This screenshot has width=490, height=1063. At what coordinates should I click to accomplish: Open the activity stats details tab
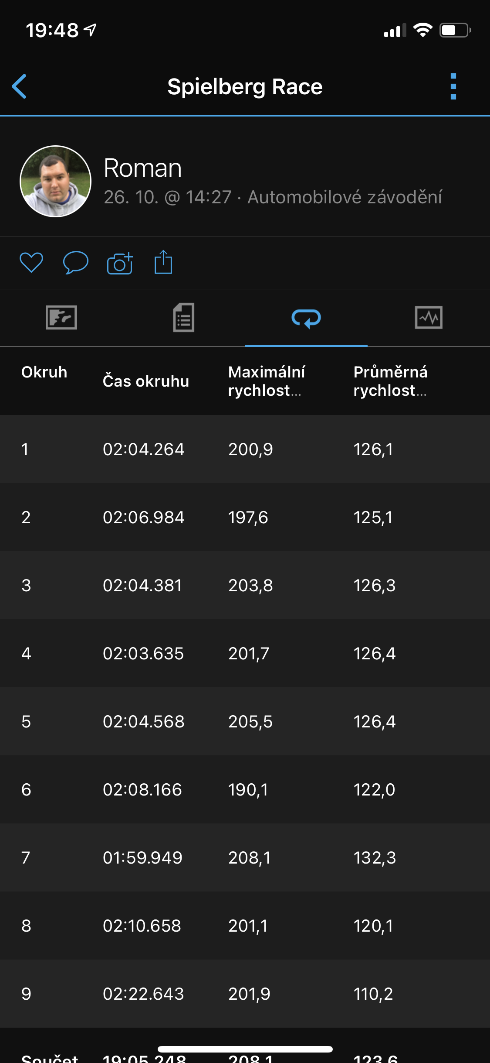click(184, 317)
